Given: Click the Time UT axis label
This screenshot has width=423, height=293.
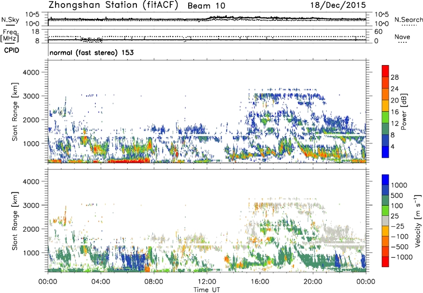Looking at the screenshot, I should [207, 290].
